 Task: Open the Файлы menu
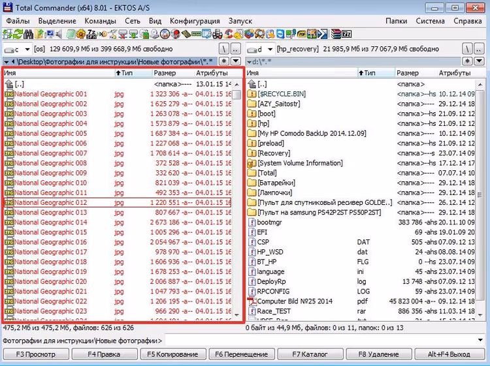(18, 22)
